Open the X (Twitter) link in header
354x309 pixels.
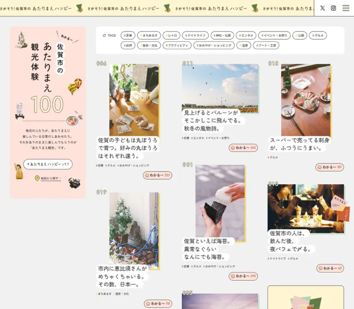322,8
